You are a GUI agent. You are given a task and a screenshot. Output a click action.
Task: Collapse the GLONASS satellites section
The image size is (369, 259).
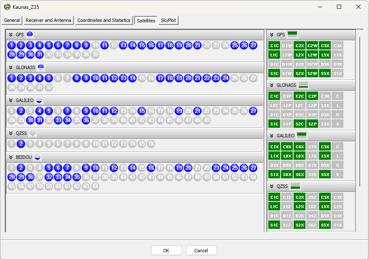pyautogui.click(x=11, y=68)
